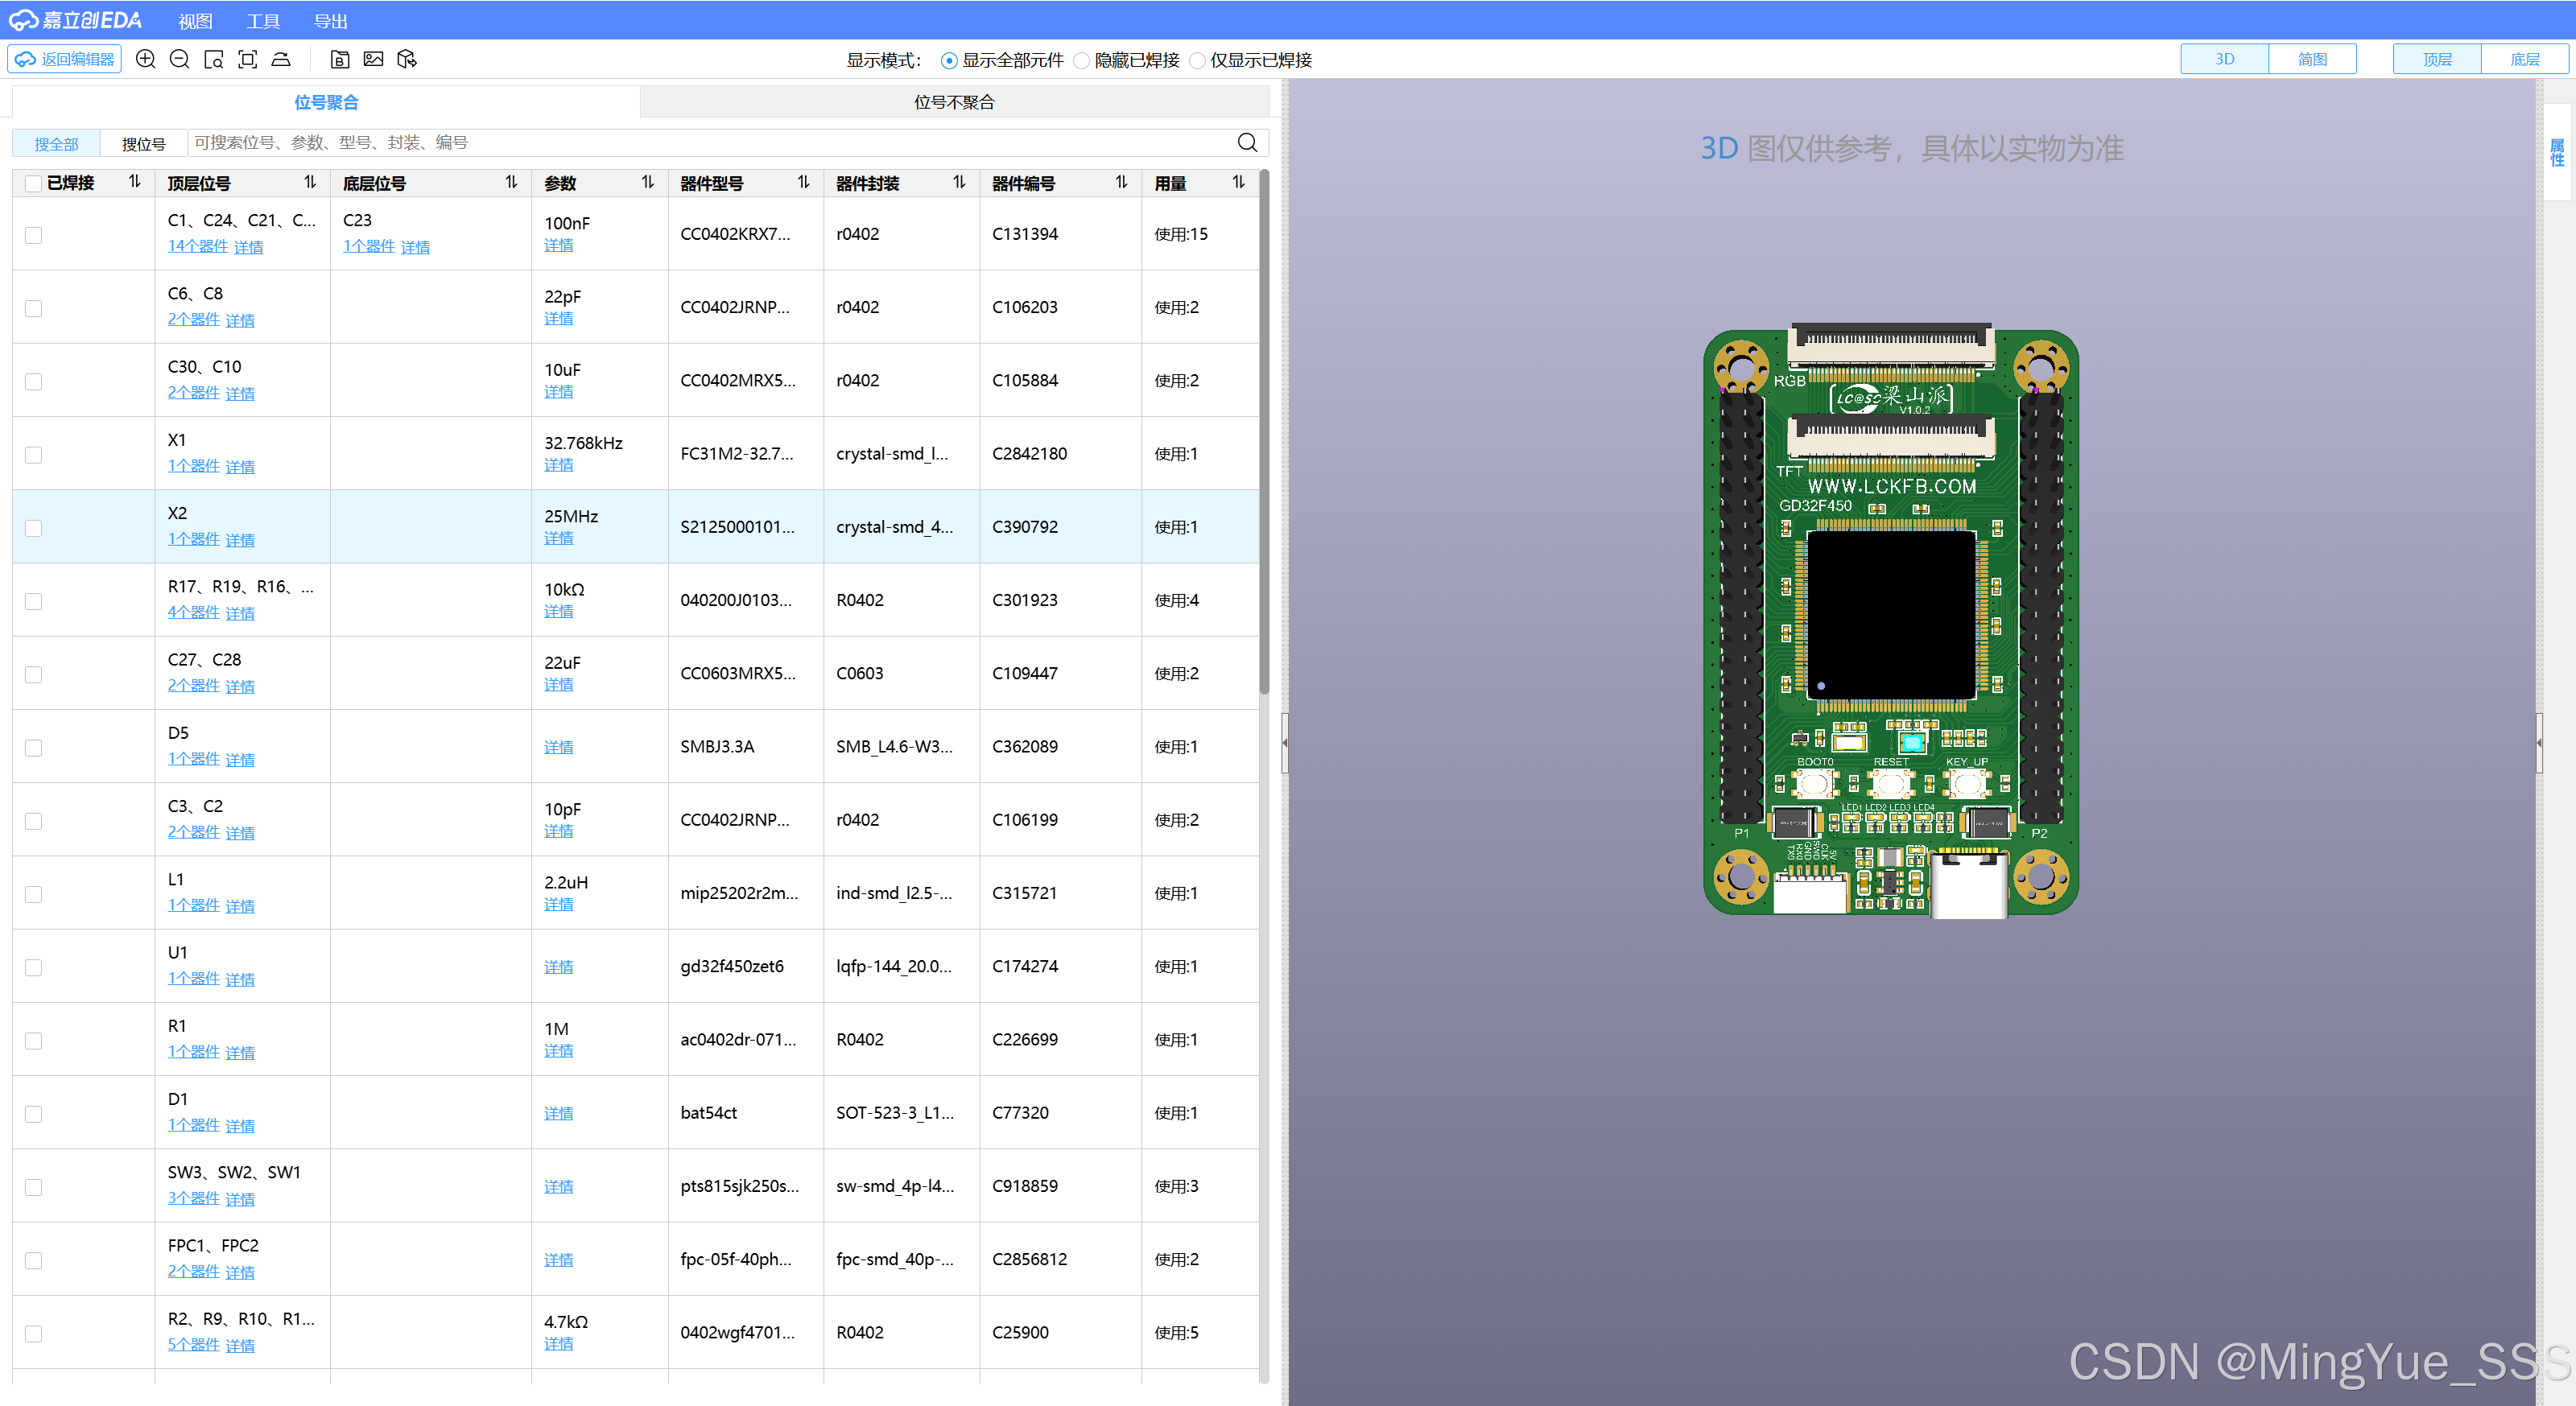Open 14个器件 link for C1 row
Viewport: 2576px width, 1406px height.
click(x=198, y=246)
